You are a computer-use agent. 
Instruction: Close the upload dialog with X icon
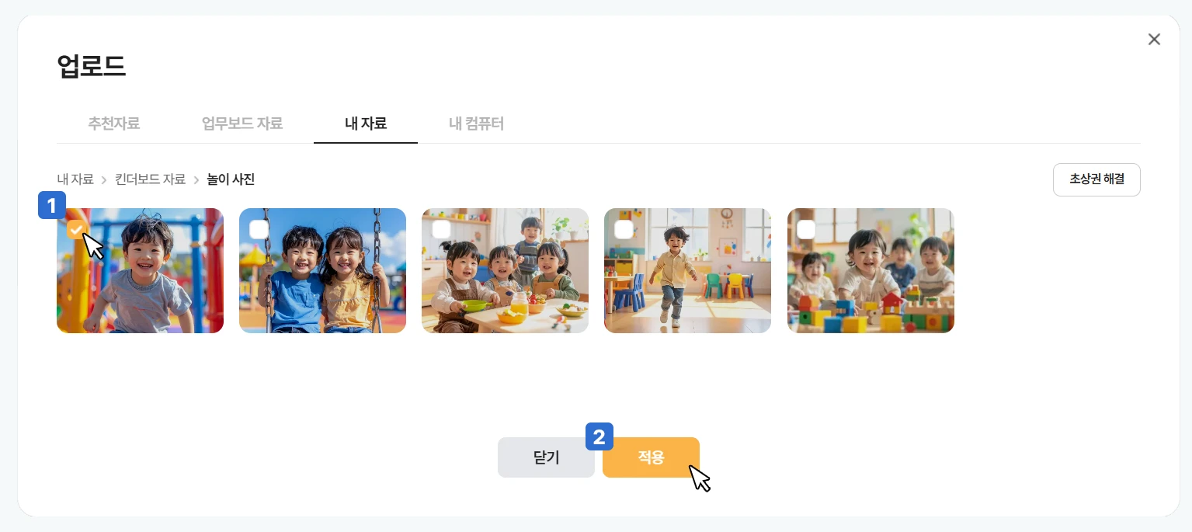click(1154, 40)
